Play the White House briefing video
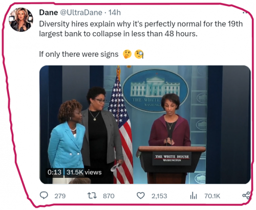 145,125
